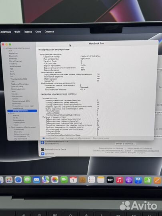Collapse the Аппаратное обеспечение tree section
The image size is (162, 216).
(4, 48)
